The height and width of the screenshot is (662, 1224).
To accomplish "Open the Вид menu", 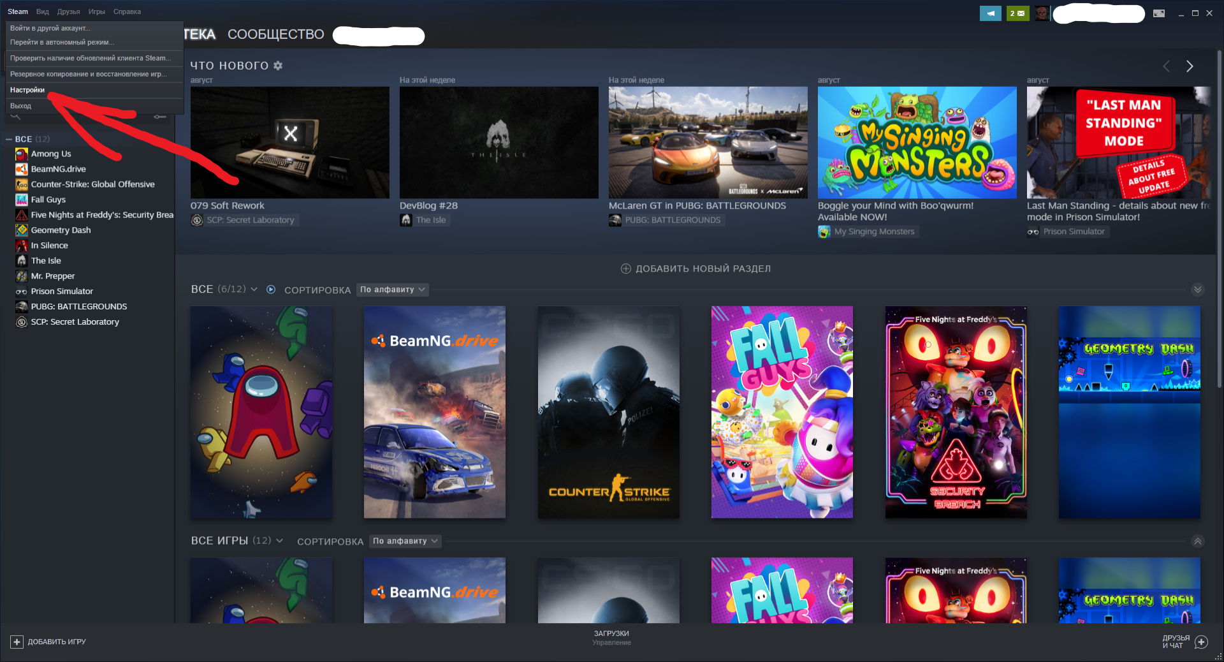I will pyautogui.click(x=43, y=11).
